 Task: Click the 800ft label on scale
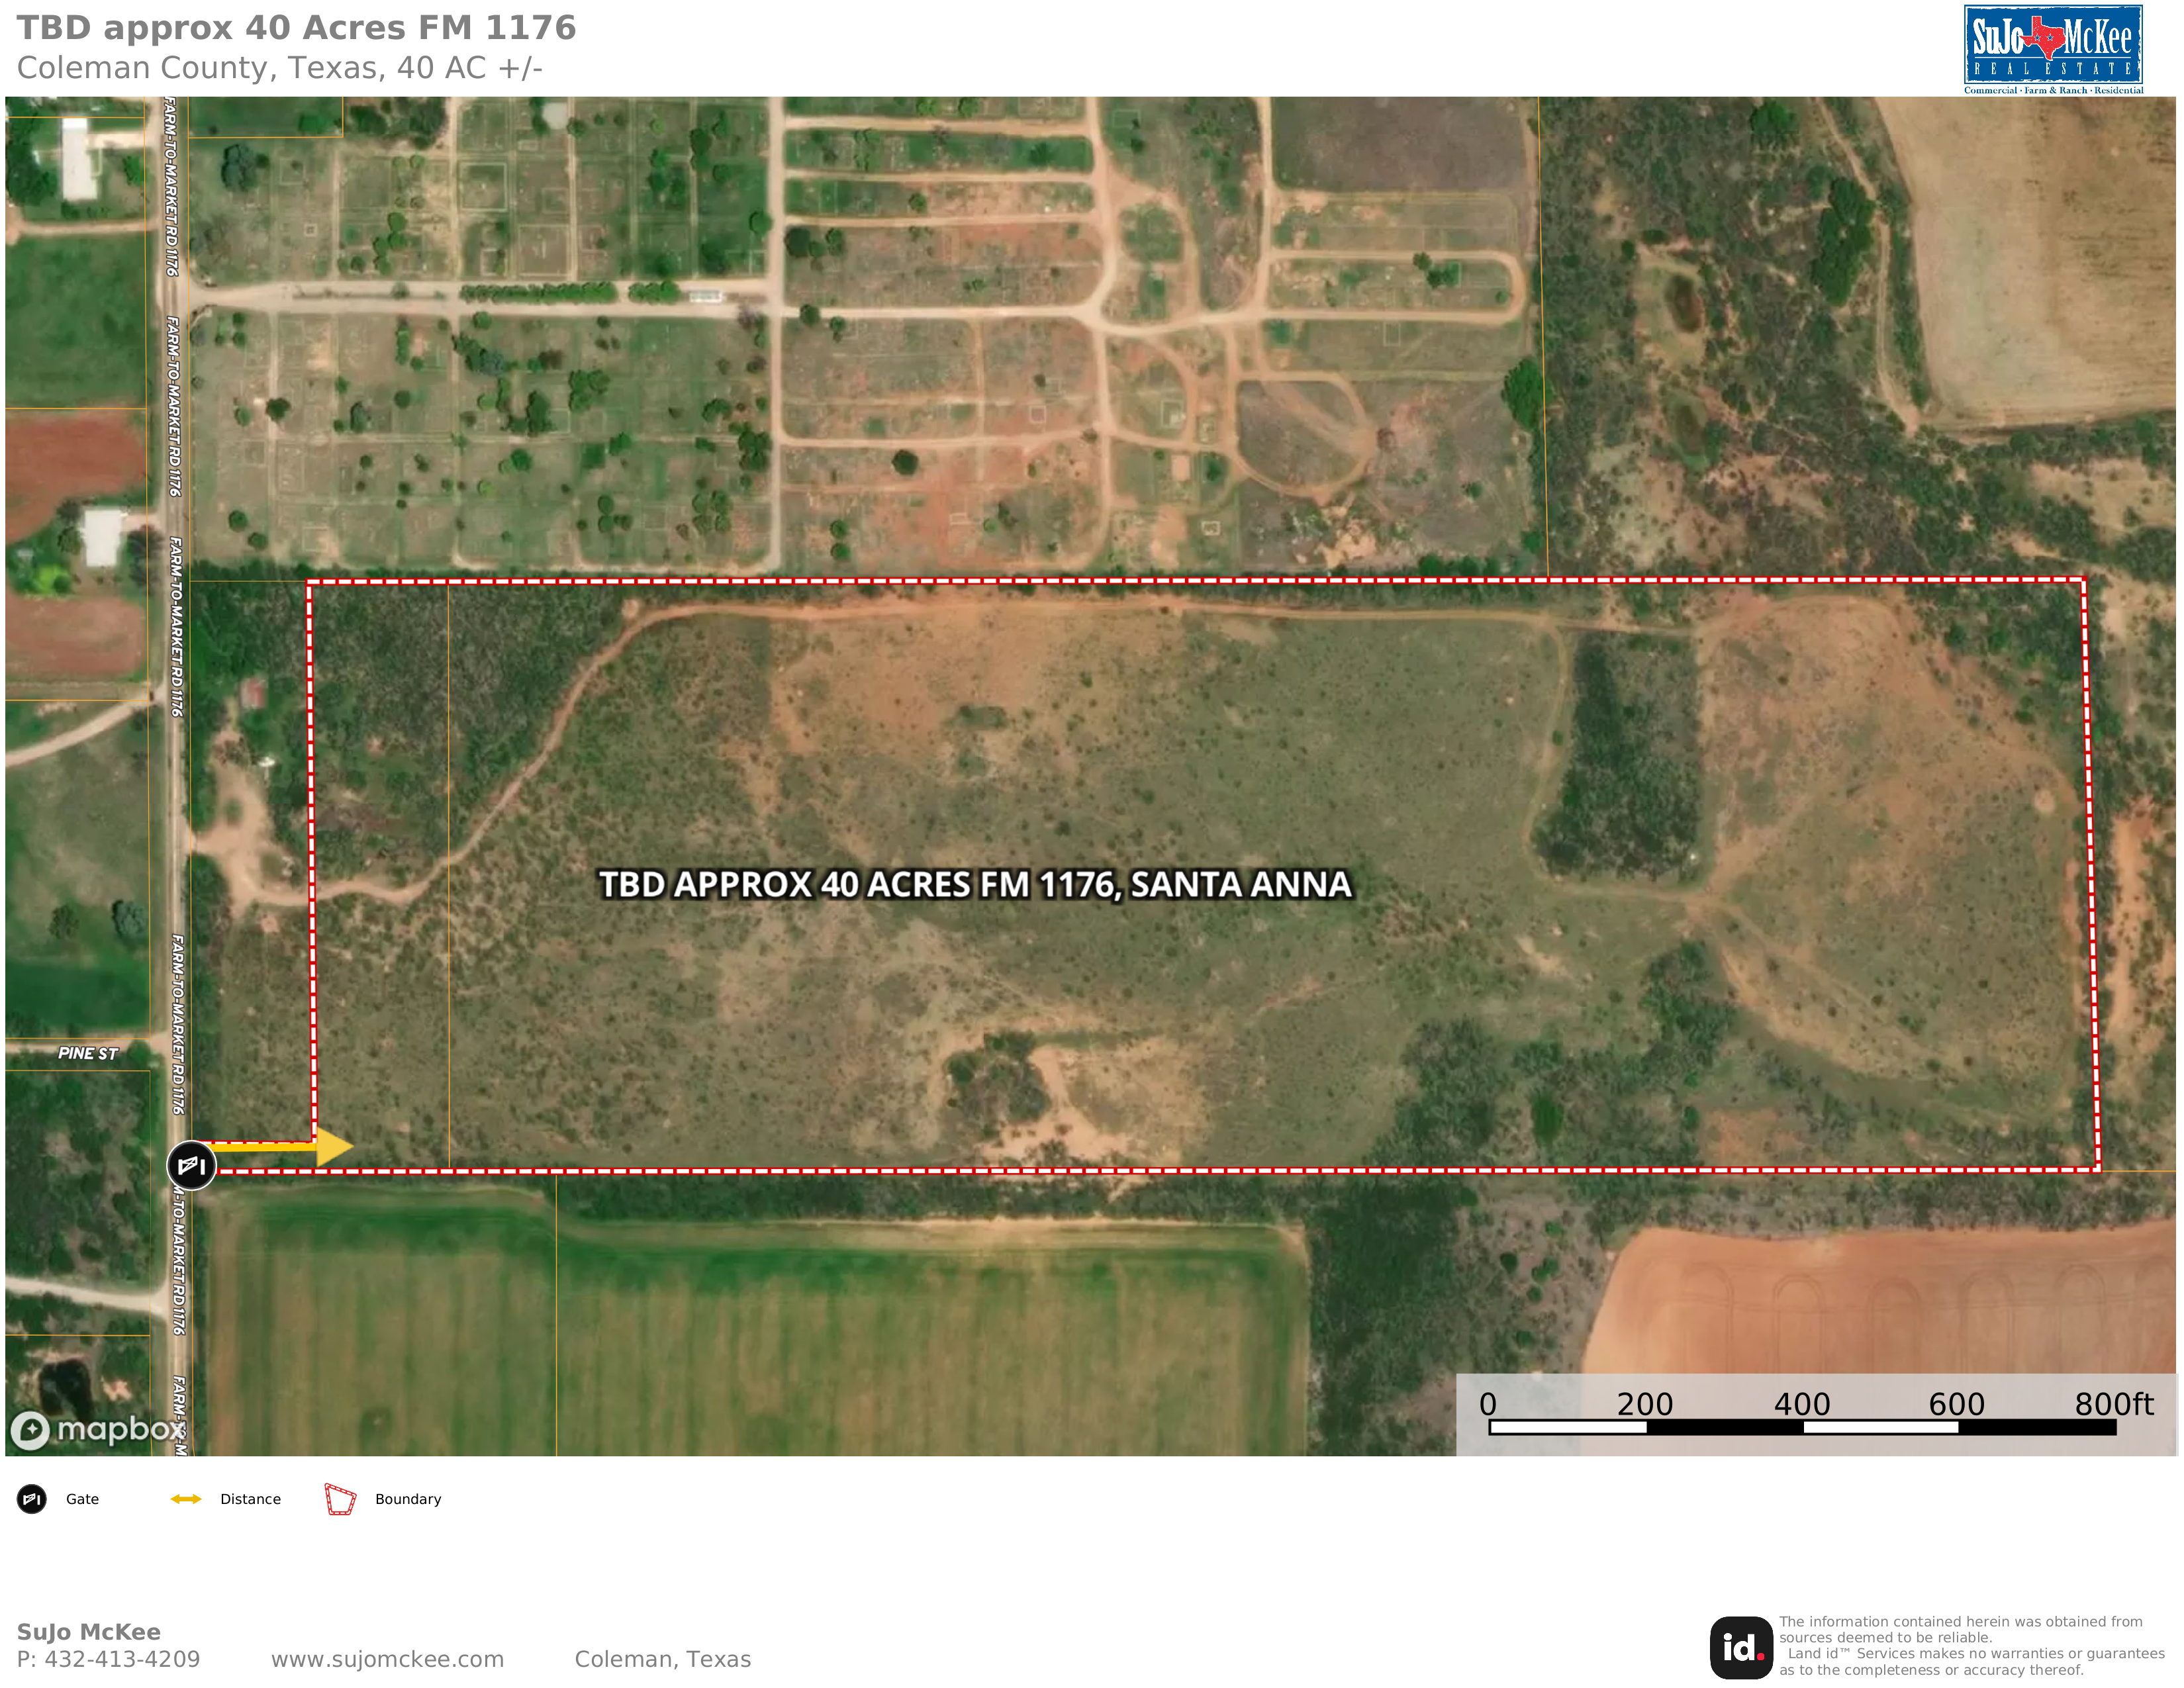pyautogui.click(x=2113, y=1404)
